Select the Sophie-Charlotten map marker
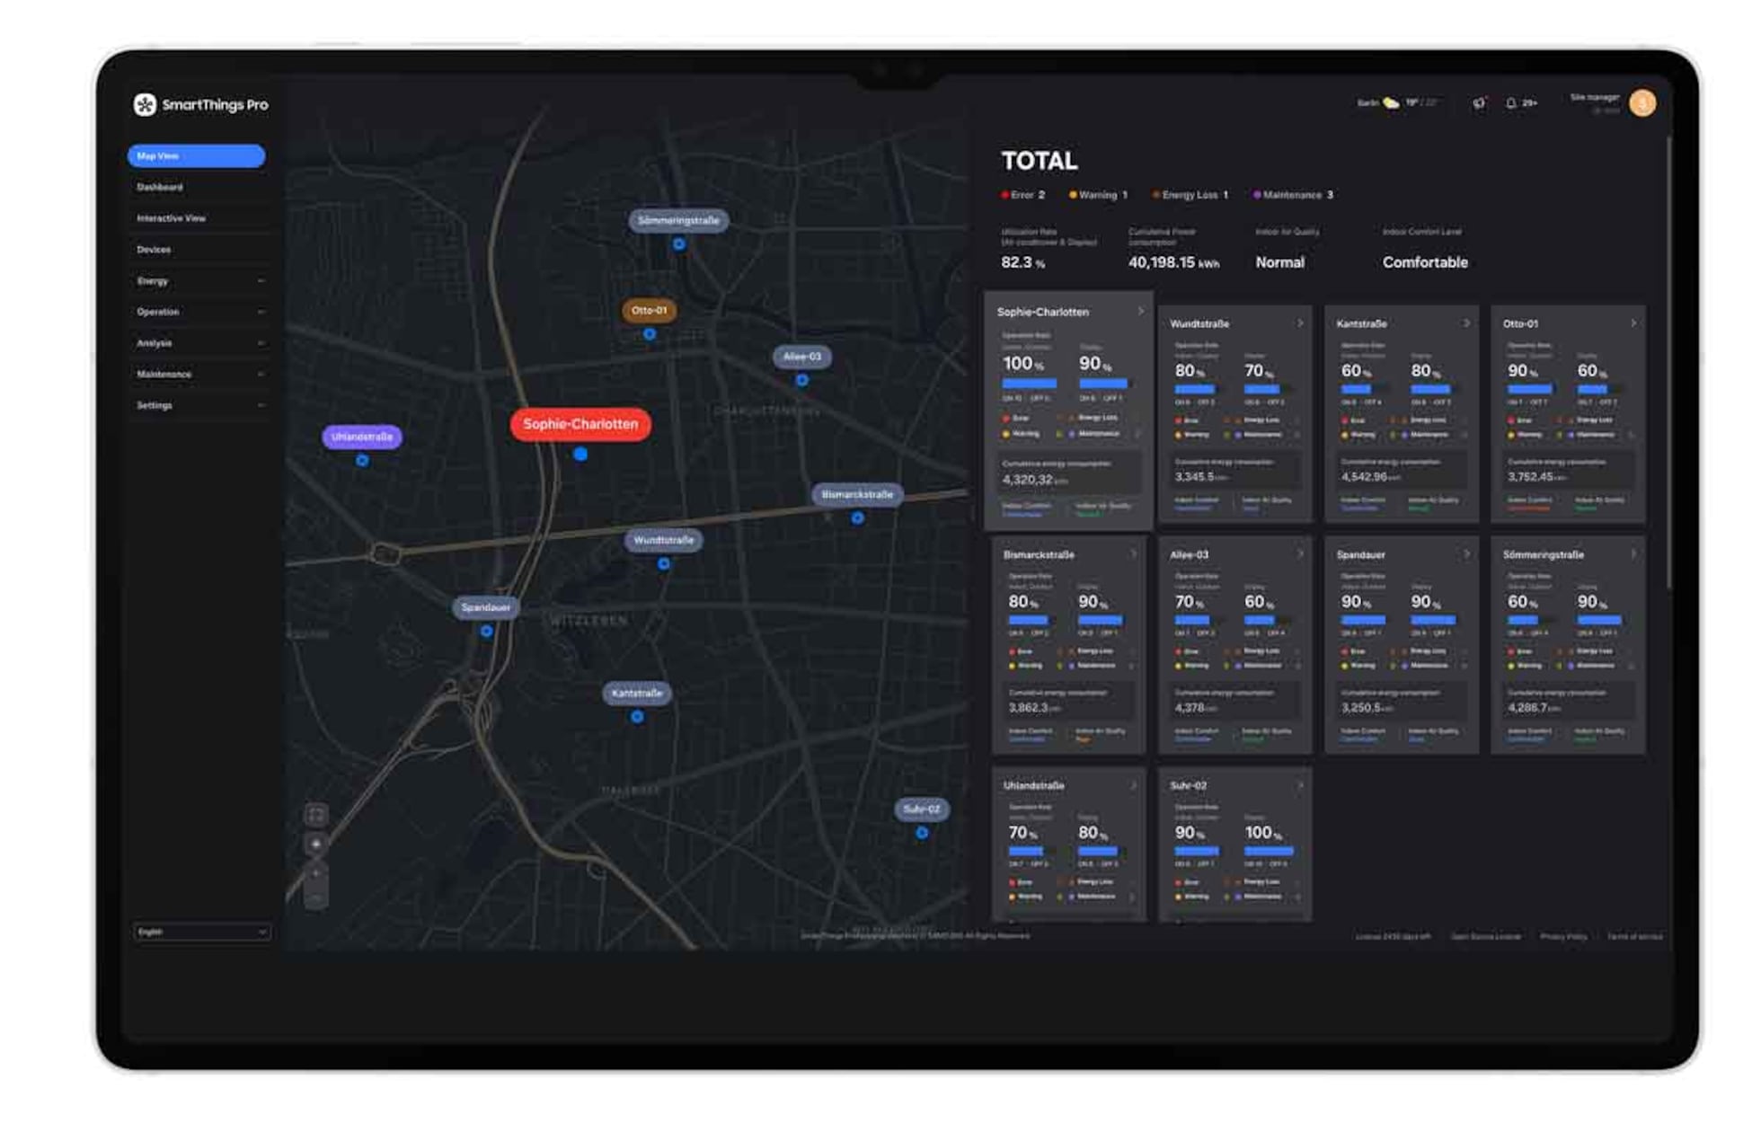The height and width of the screenshot is (1123, 1761). [580, 424]
